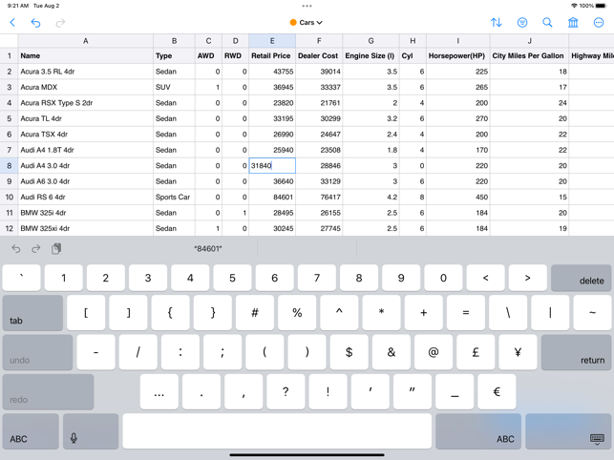Open the more options ellipsis
614x460 pixels.
pos(599,22)
